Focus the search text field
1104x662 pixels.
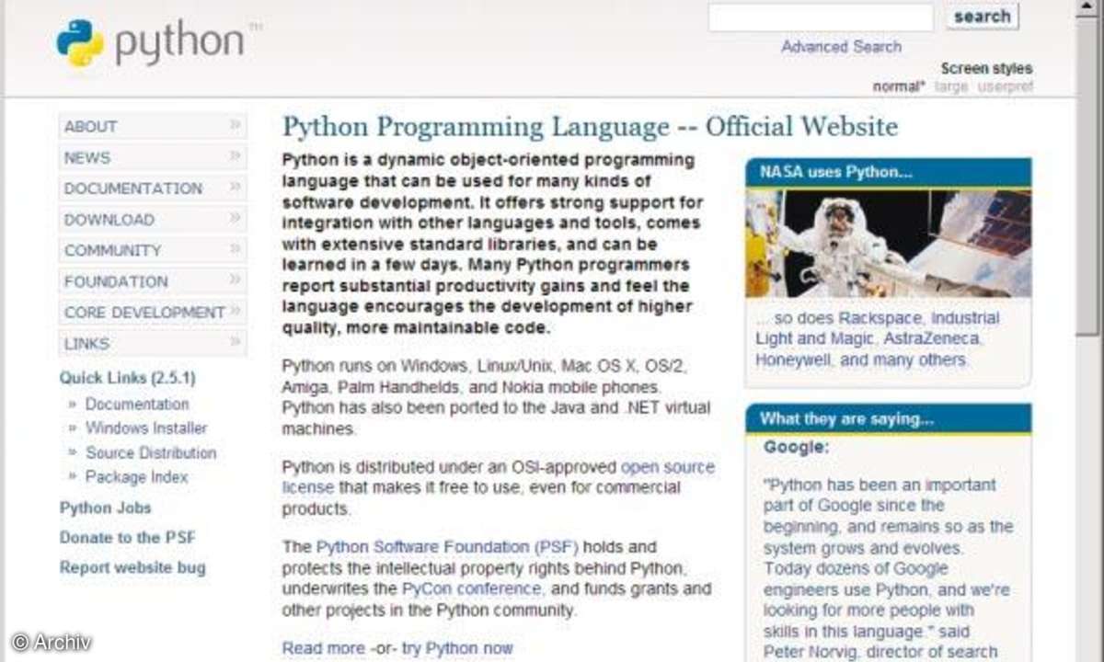821,17
